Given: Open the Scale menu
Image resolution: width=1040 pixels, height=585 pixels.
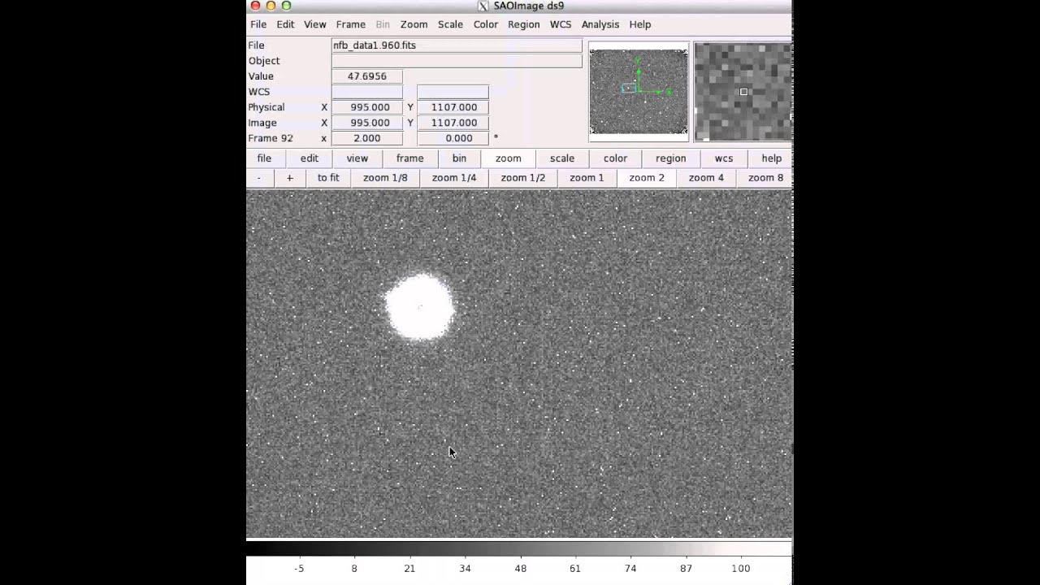Looking at the screenshot, I should point(450,24).
